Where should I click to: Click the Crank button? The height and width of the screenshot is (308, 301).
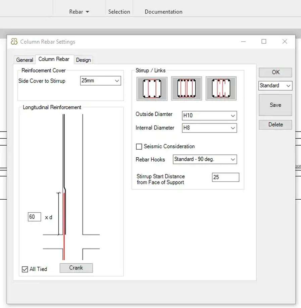76,268
